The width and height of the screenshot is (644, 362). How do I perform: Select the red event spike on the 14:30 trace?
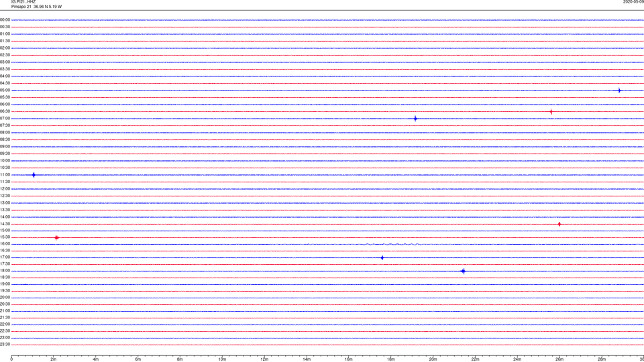[559, 224]
